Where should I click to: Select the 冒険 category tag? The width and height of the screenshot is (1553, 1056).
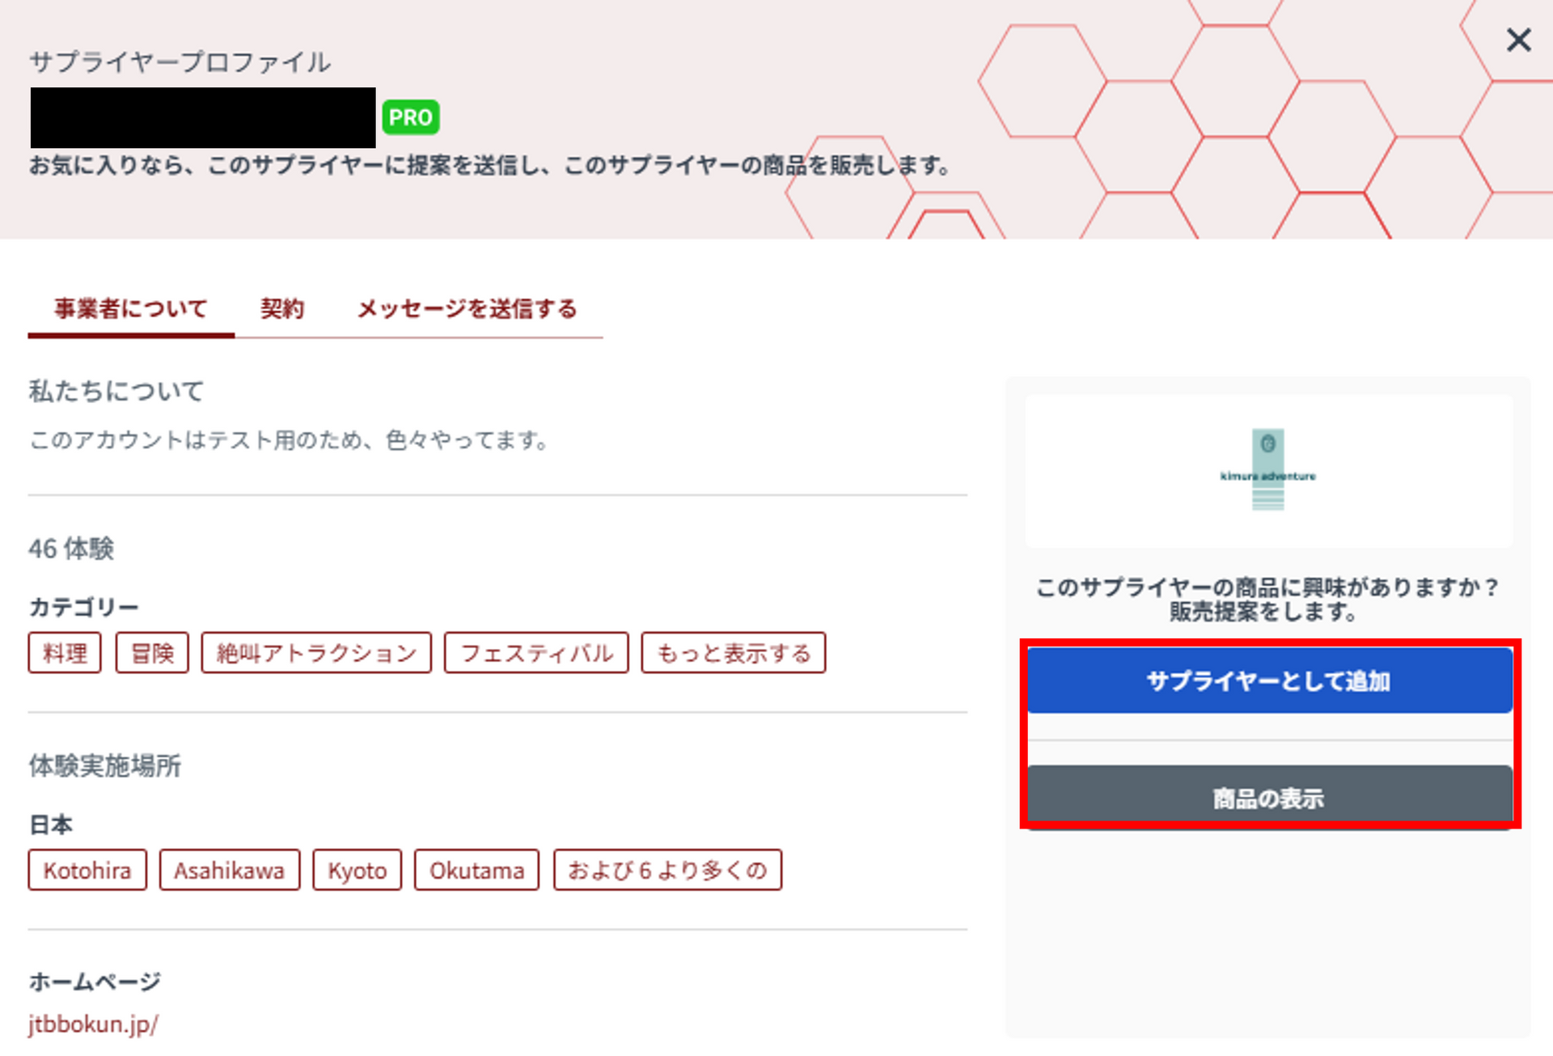[x=152, y=653]
